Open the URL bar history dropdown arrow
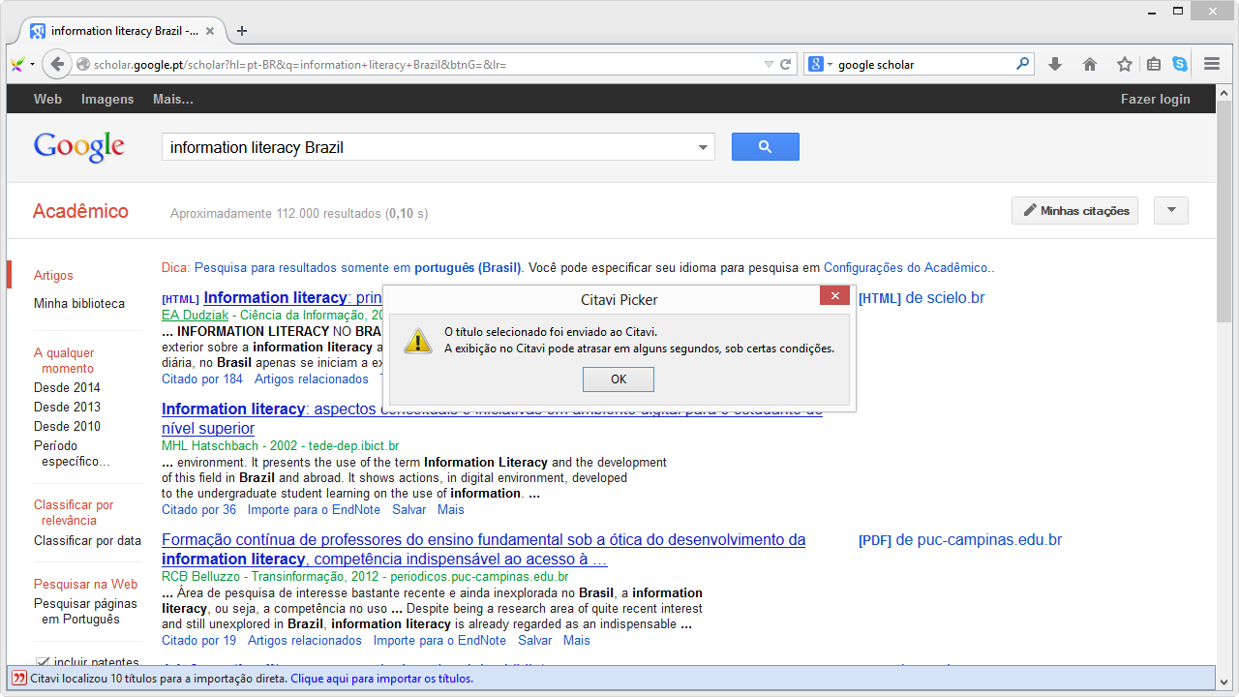This screenshot has width=1239, height=697. click(770, 65)
